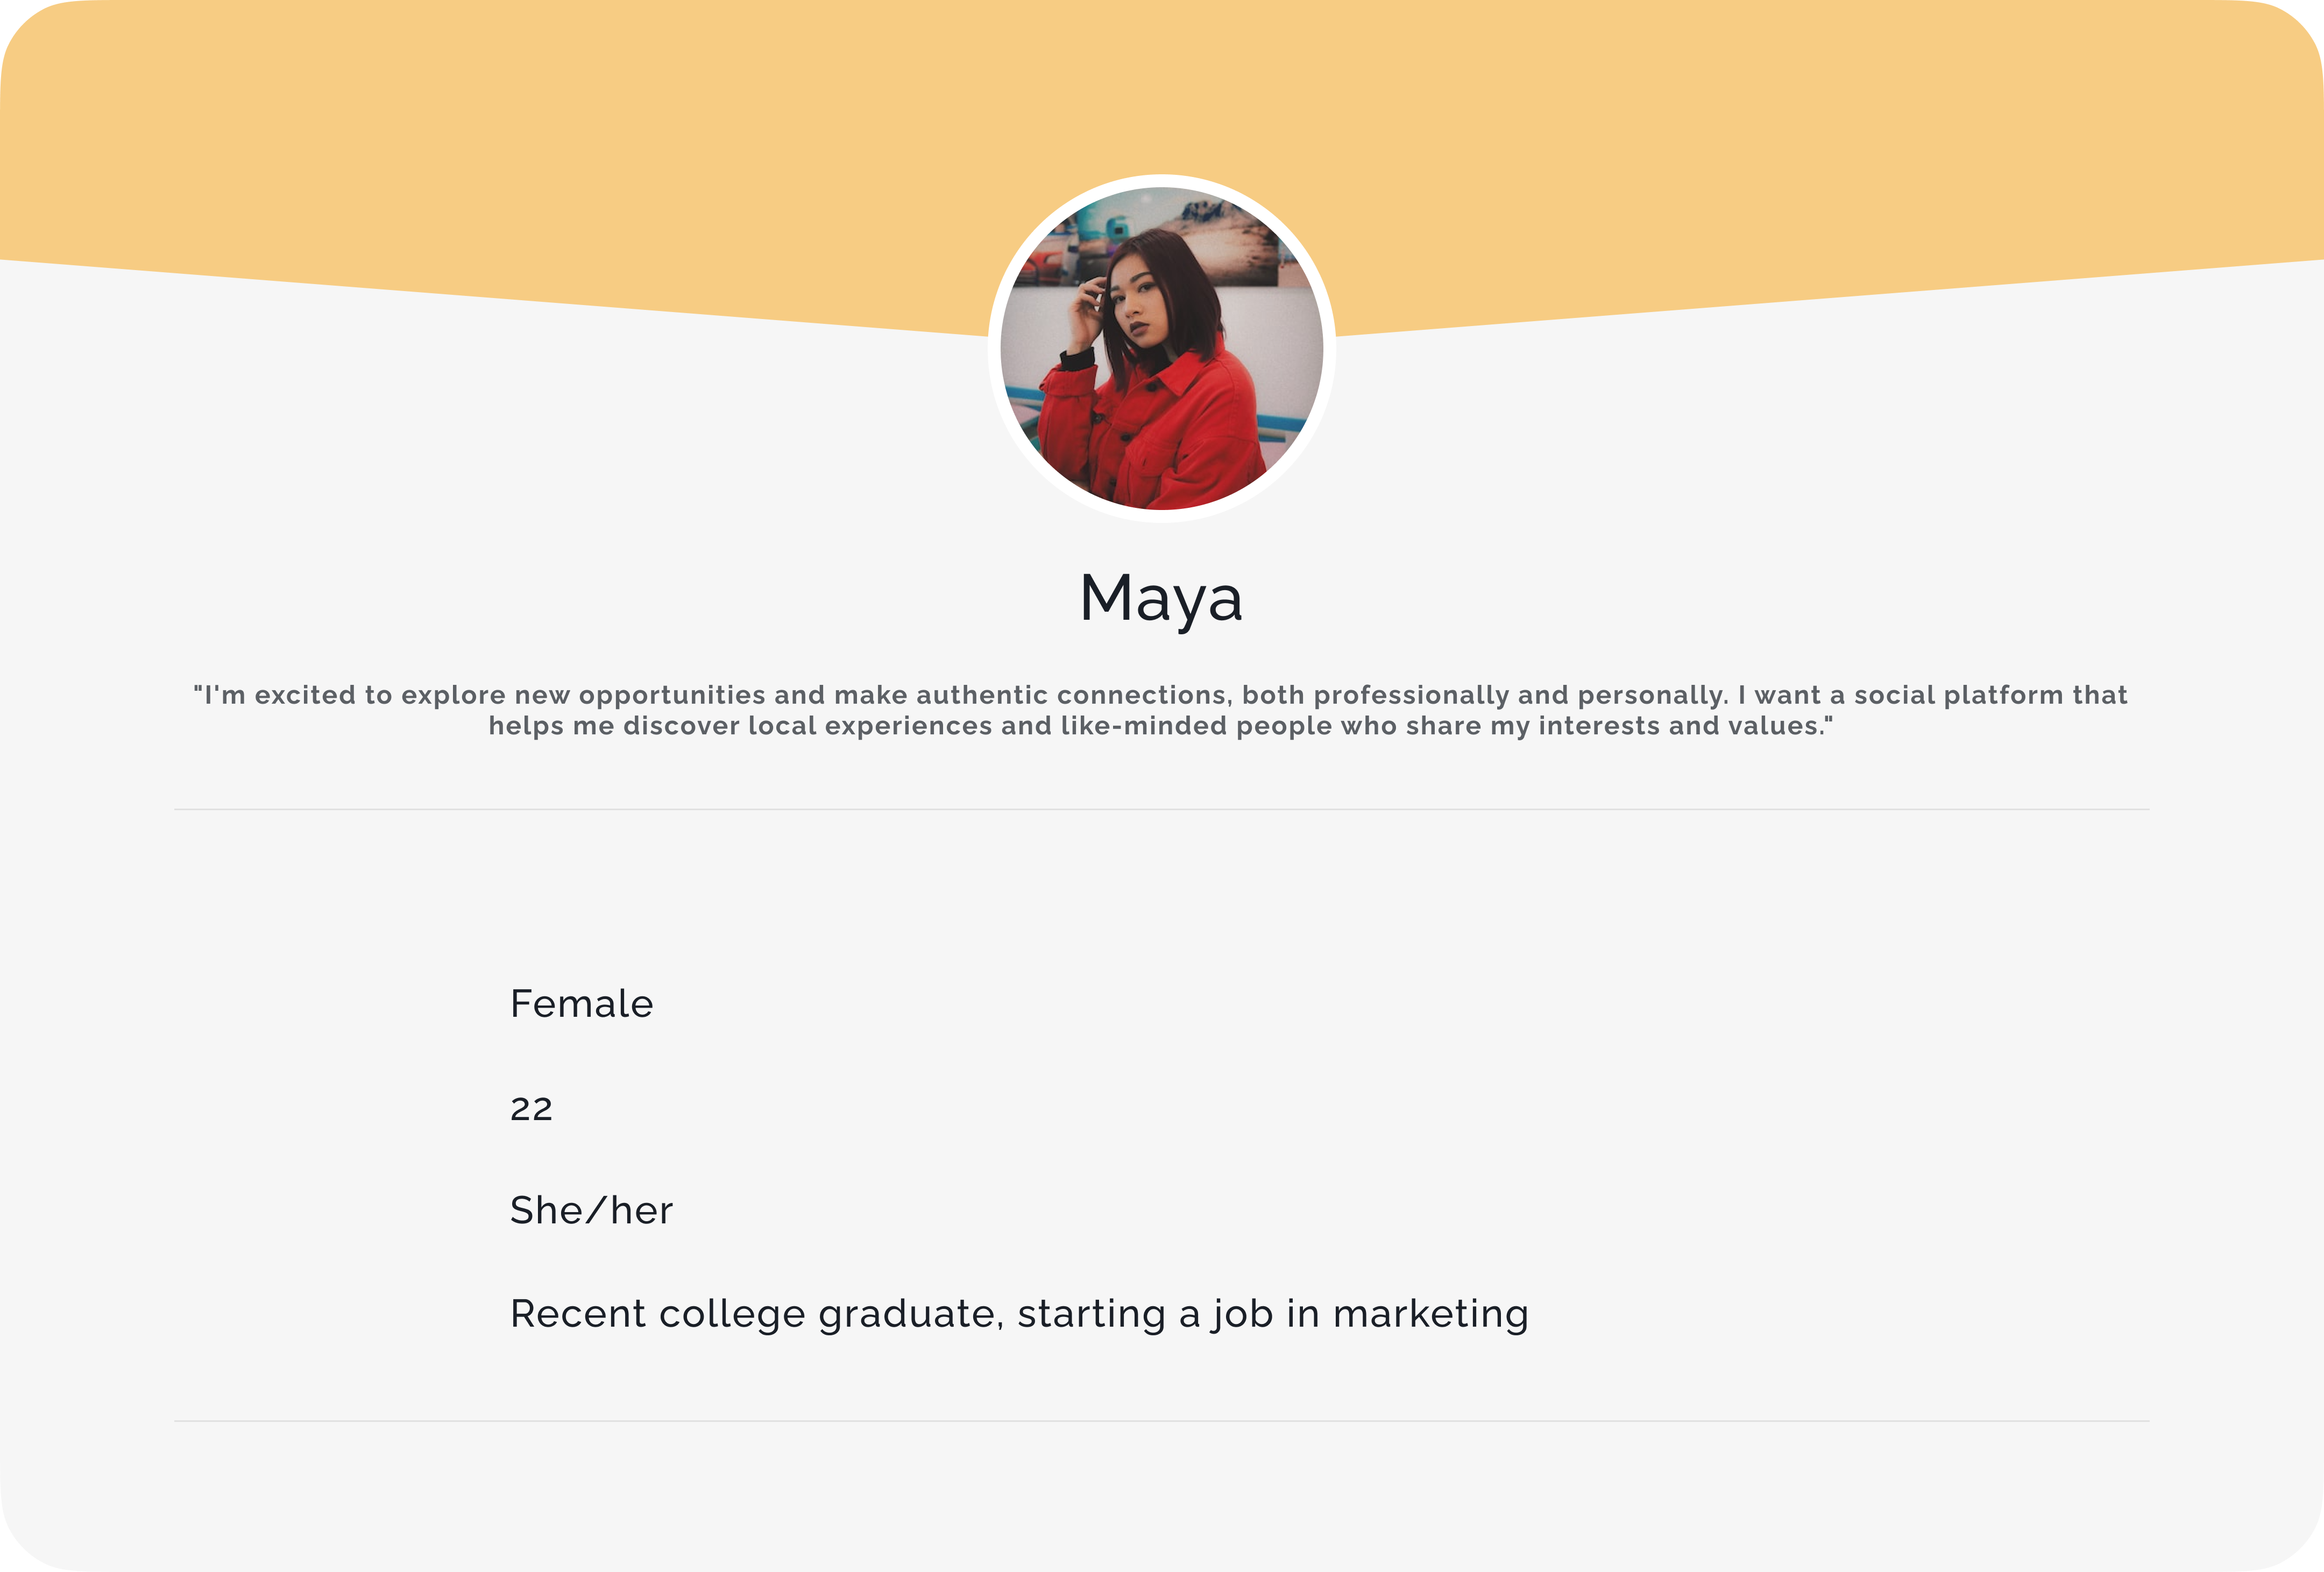This screenshot has height=1572, width=2324.
Task: Select like-minded people in the quote
Action: (1196, 726)
